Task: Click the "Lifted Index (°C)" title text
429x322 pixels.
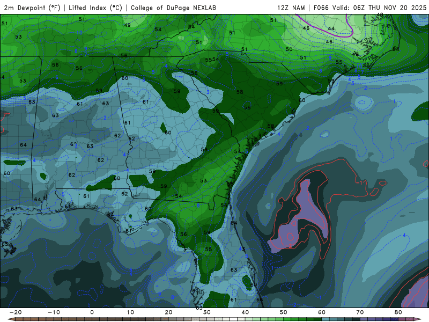Action: coord(95,8)
